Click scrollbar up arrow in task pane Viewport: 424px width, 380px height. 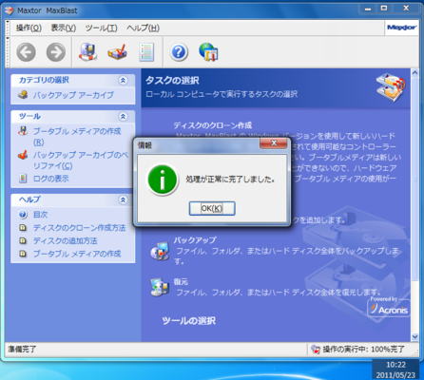click(x=414, y=72)
